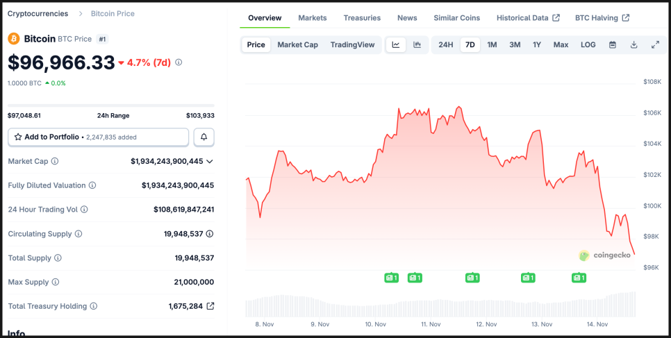Select the 24H time range
The height and width of the screenshot is (338, 671).
point(445,44)
